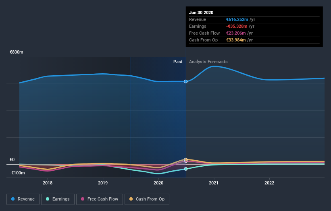Screen dimensions: 331x211
Task: Click the -€35.328m earnings value
Action: (x=237, y=26)
